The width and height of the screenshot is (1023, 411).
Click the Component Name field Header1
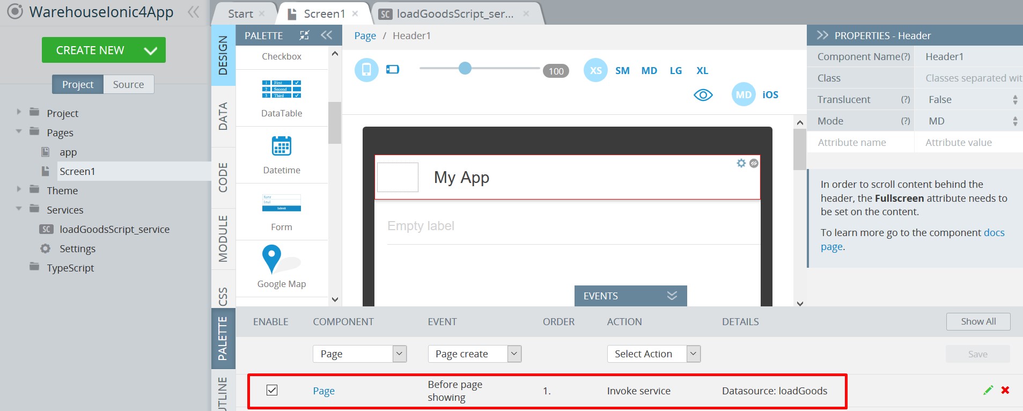(969, 56)
